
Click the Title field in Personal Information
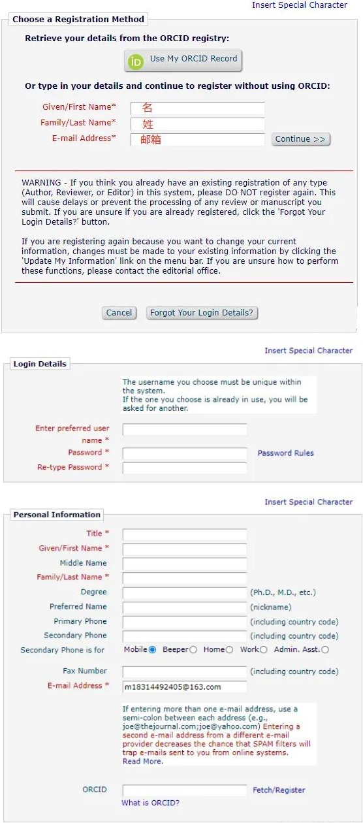click(x=185, y=535)
